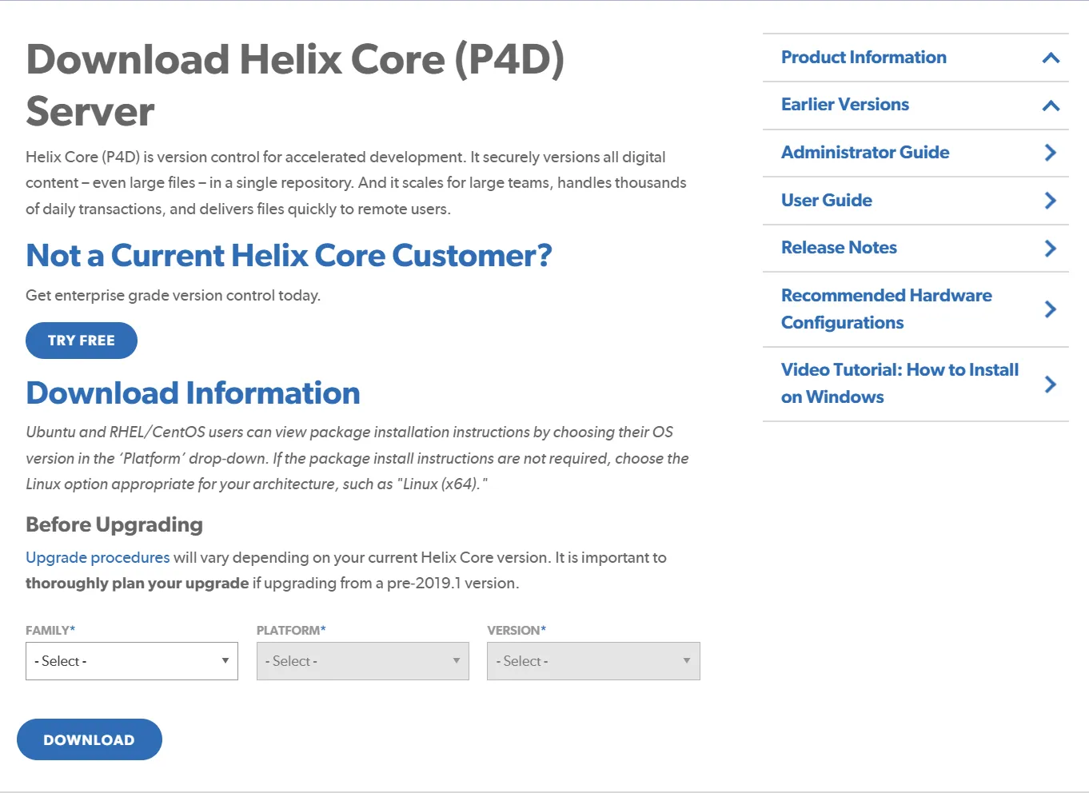The image size is (1089, 793).
Task: Click the 'Before Upgrading' heading
Action: [114, 525]
